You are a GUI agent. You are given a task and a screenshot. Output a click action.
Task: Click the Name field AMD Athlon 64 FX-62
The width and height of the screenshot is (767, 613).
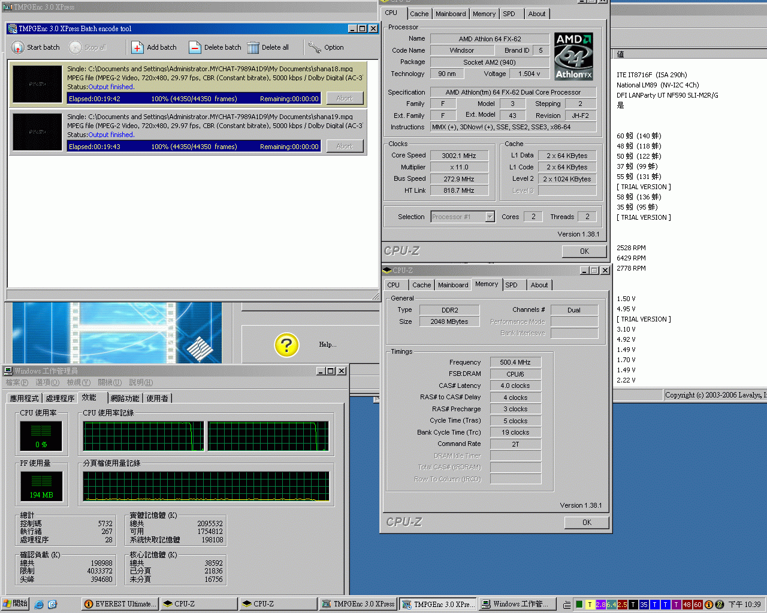pos(490,39)
